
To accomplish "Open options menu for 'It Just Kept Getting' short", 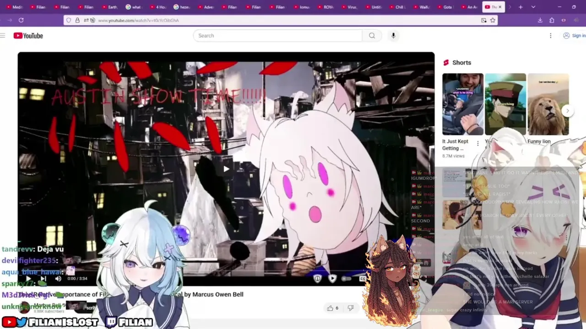I will click(477, 143).
